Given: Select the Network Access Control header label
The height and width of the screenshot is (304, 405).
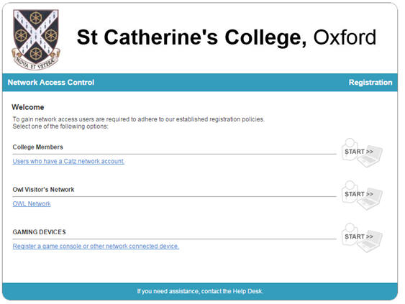Looking at the screenshot, I should pos(51,83).
